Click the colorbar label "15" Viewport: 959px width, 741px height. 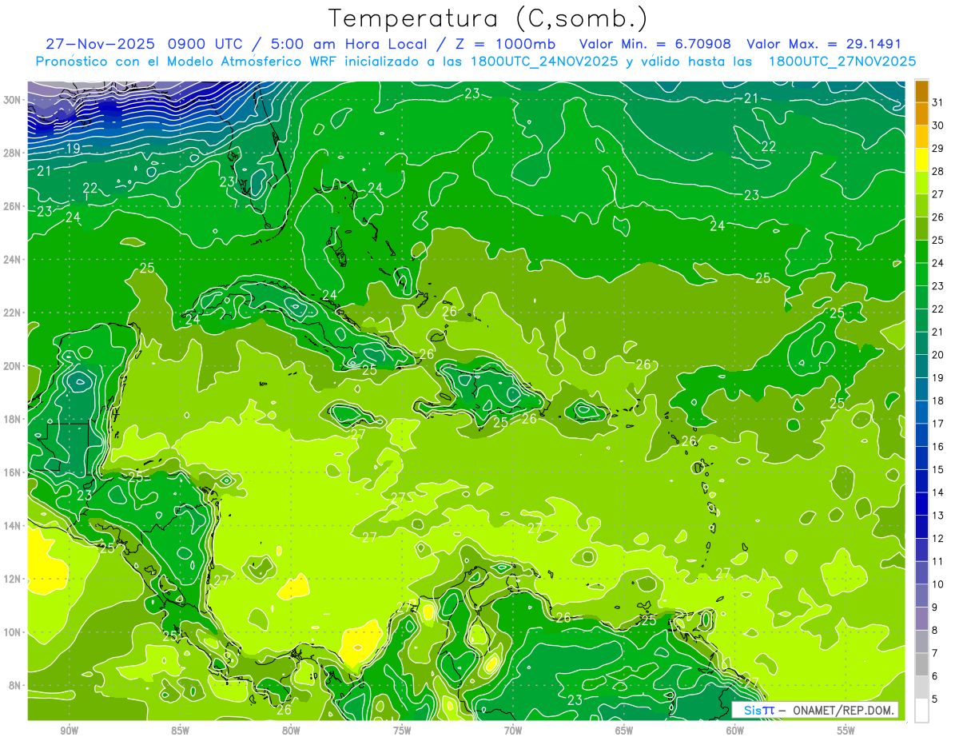point(938,470)
